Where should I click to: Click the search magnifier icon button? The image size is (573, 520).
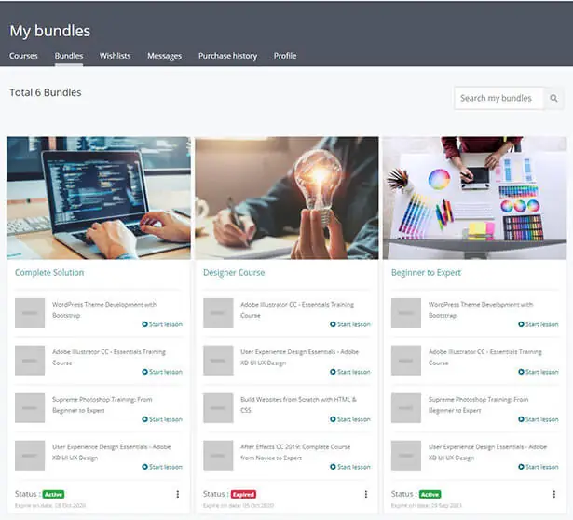tap(553, 98)
